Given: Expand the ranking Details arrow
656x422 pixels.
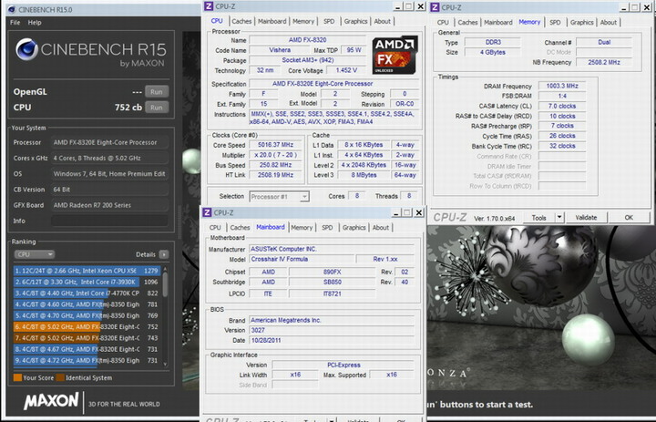Looking at the screenshot, I should pos(164,254).
